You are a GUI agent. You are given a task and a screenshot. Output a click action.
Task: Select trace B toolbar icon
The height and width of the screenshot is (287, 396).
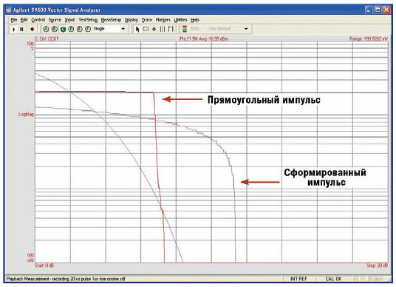pyautogui.click(x=54, y=29)
